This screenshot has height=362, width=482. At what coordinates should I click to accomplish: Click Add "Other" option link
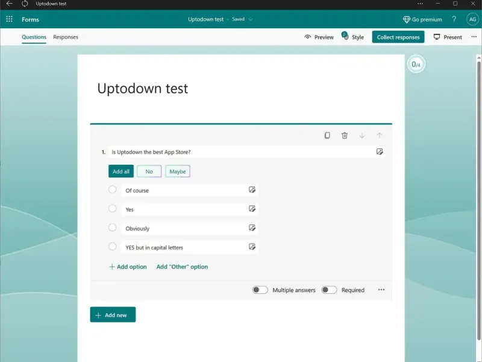point(182,267)
